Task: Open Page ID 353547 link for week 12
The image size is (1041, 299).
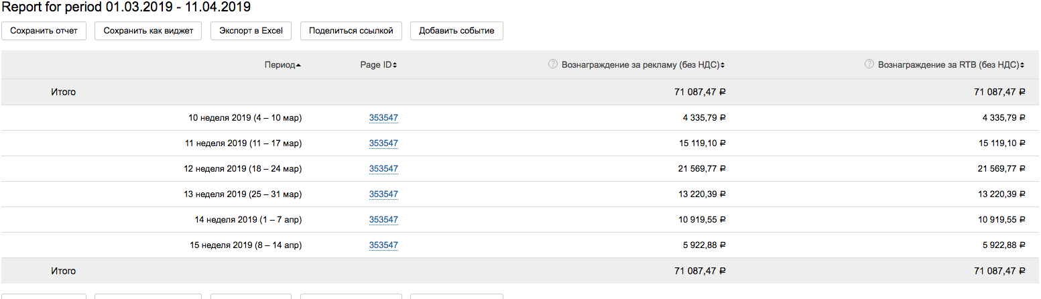Action: 383,169
